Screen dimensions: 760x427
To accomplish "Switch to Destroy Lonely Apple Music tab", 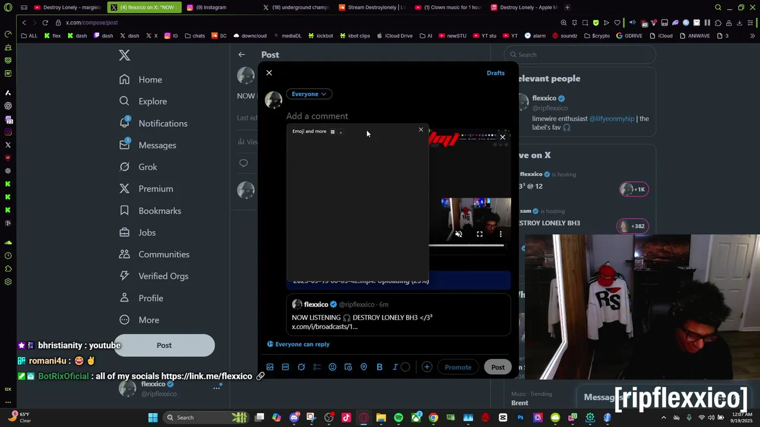I will click(524, 7).
